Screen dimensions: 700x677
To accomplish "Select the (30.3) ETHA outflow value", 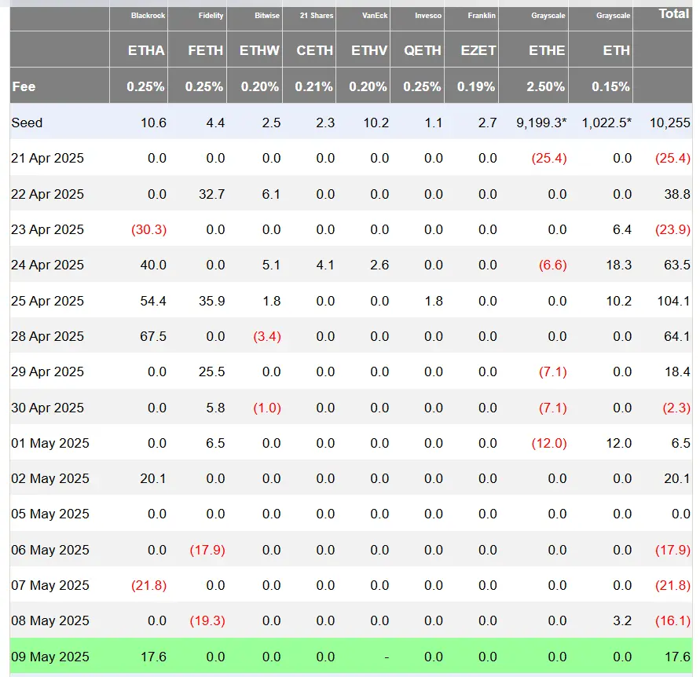I will 148,229.
